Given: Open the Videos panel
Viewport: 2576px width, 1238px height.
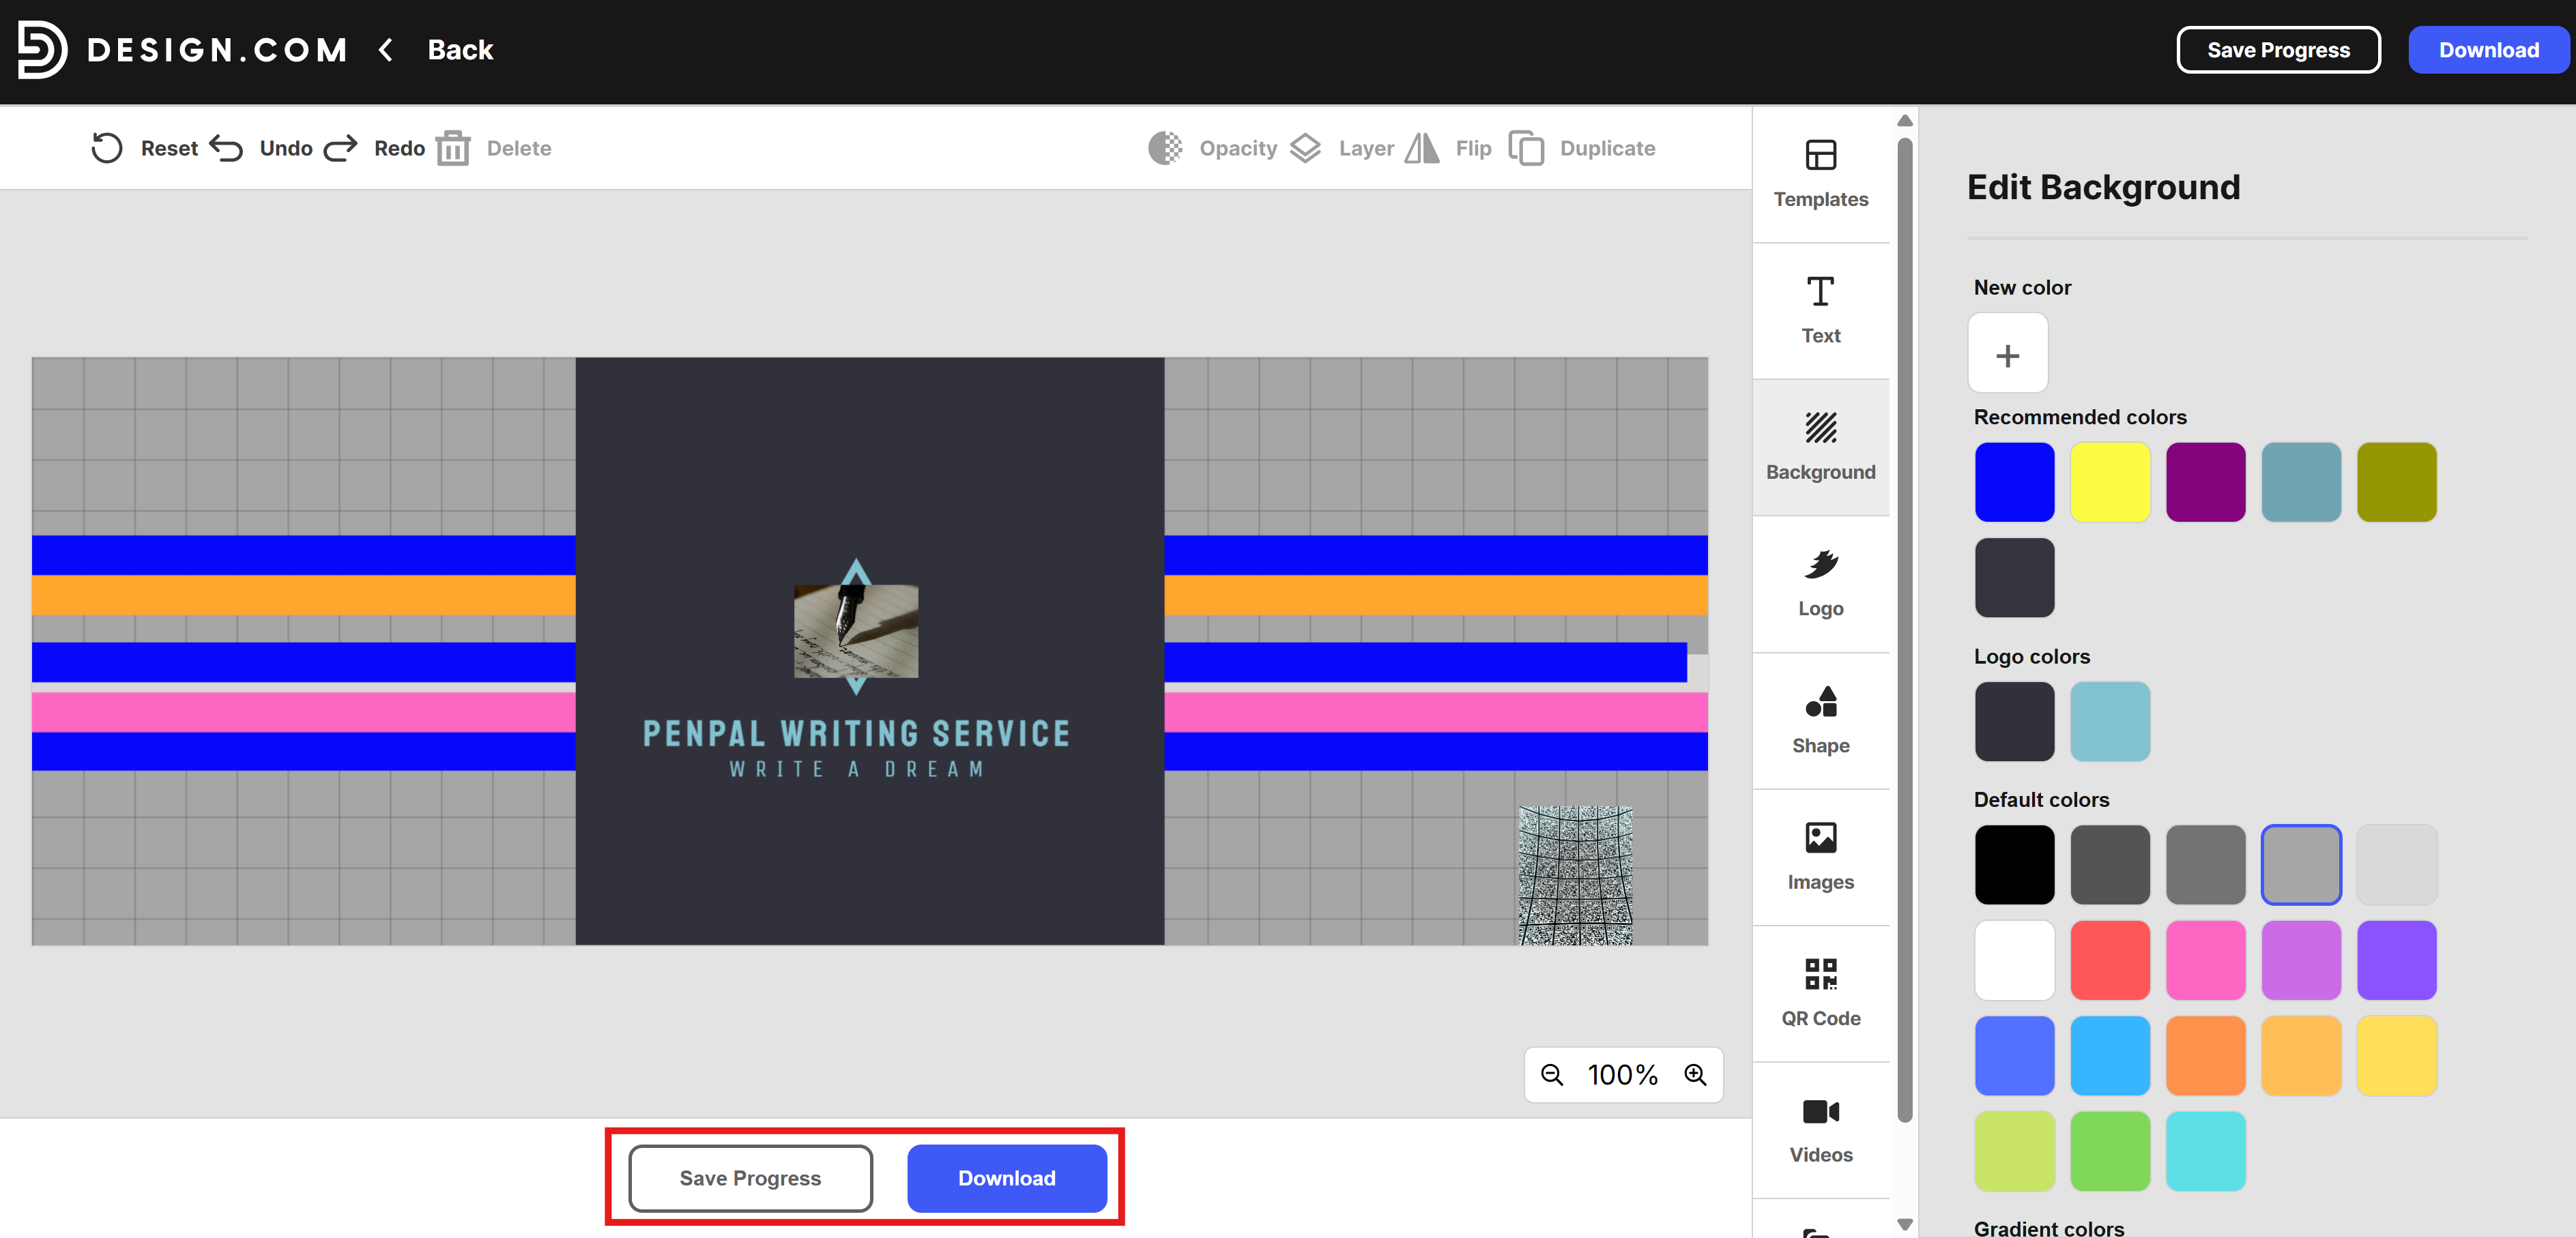Looking at the screenshot, I should pyautogui.click(x=1820, y=1129).
